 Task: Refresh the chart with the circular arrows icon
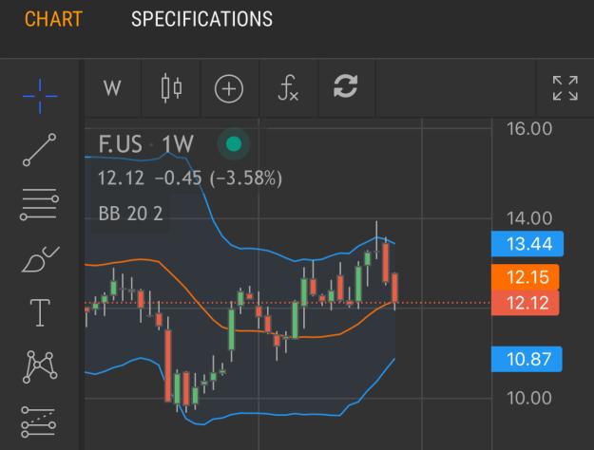coord(346,86)
